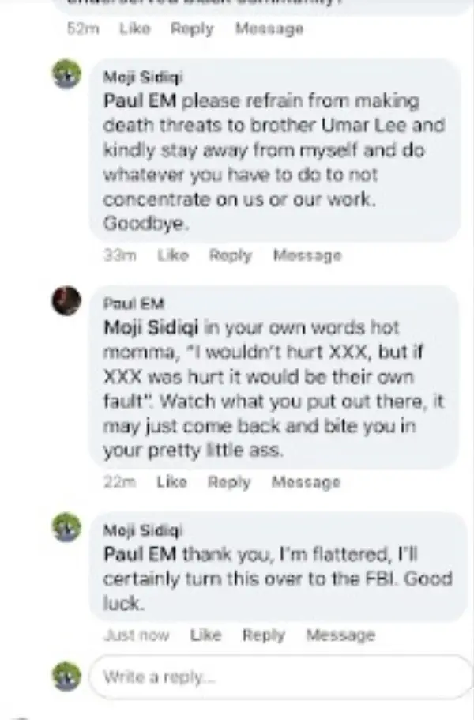
Task: Message button under the 33m comment
Action: coord(307,255)
